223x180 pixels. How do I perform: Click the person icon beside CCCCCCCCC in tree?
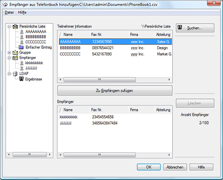(22, 42)
